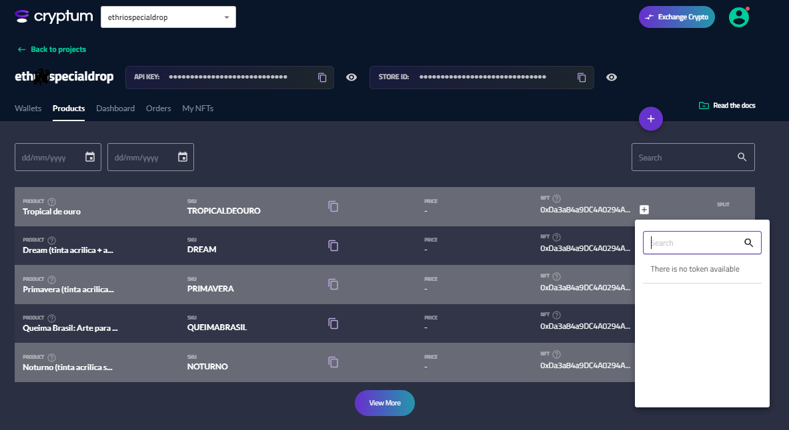Open the user profile avatar icon
Image resolution: width=789 pixels, height=430 pixels.
click(738, 17)
